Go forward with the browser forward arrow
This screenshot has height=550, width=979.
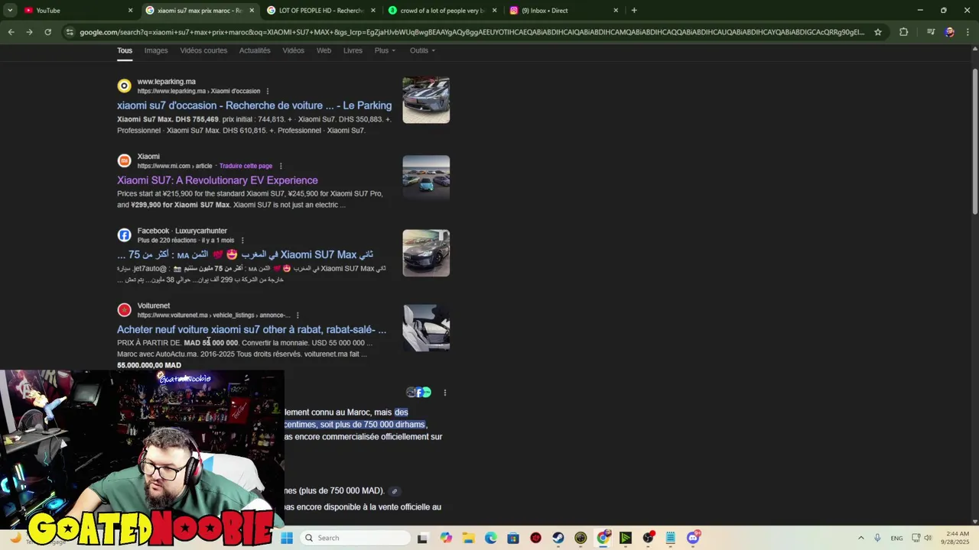pos(29,32)
